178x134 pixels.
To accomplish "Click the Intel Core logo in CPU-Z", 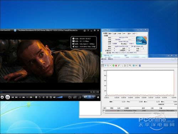I will coord(141,40).
